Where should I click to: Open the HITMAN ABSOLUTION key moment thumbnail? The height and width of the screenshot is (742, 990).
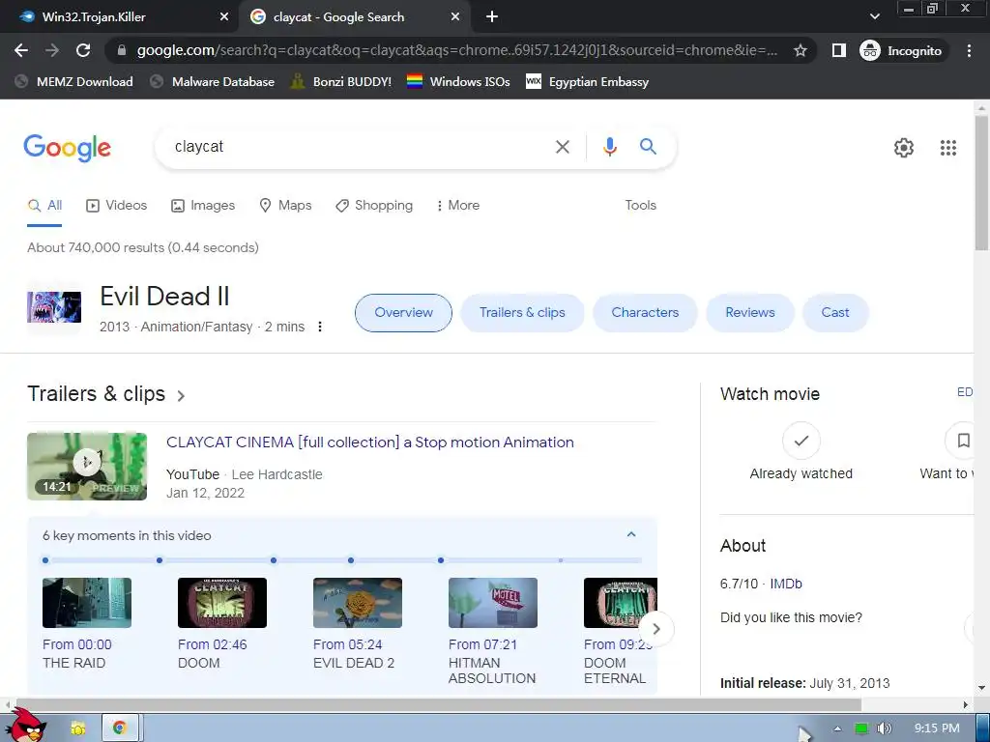click(493, 603)
